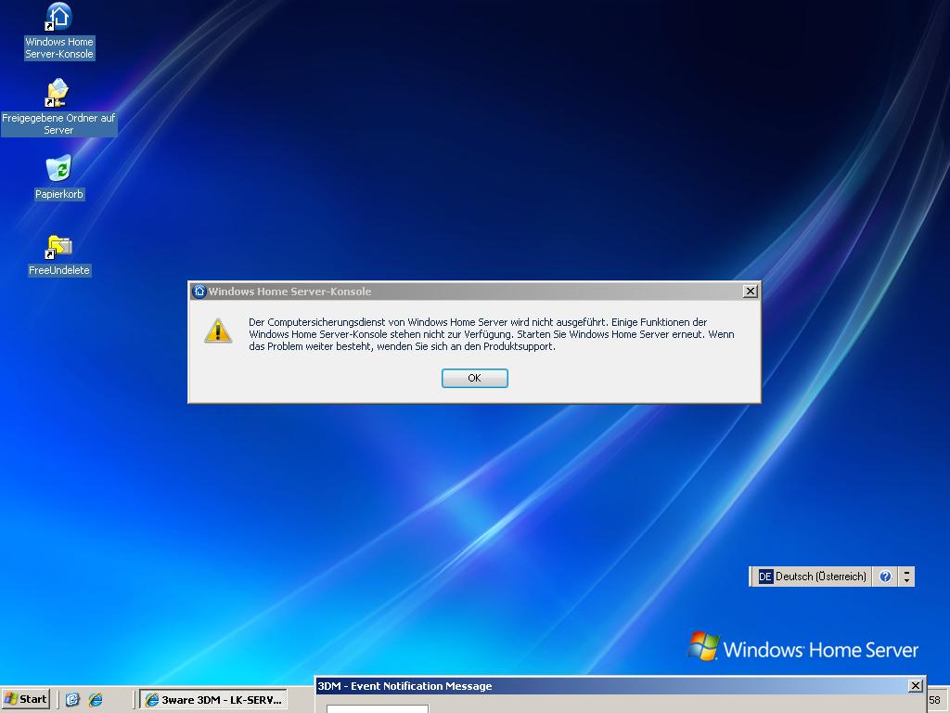Click the dialog warning message text
Screen dimensions: 950x713
coord(492,334)
